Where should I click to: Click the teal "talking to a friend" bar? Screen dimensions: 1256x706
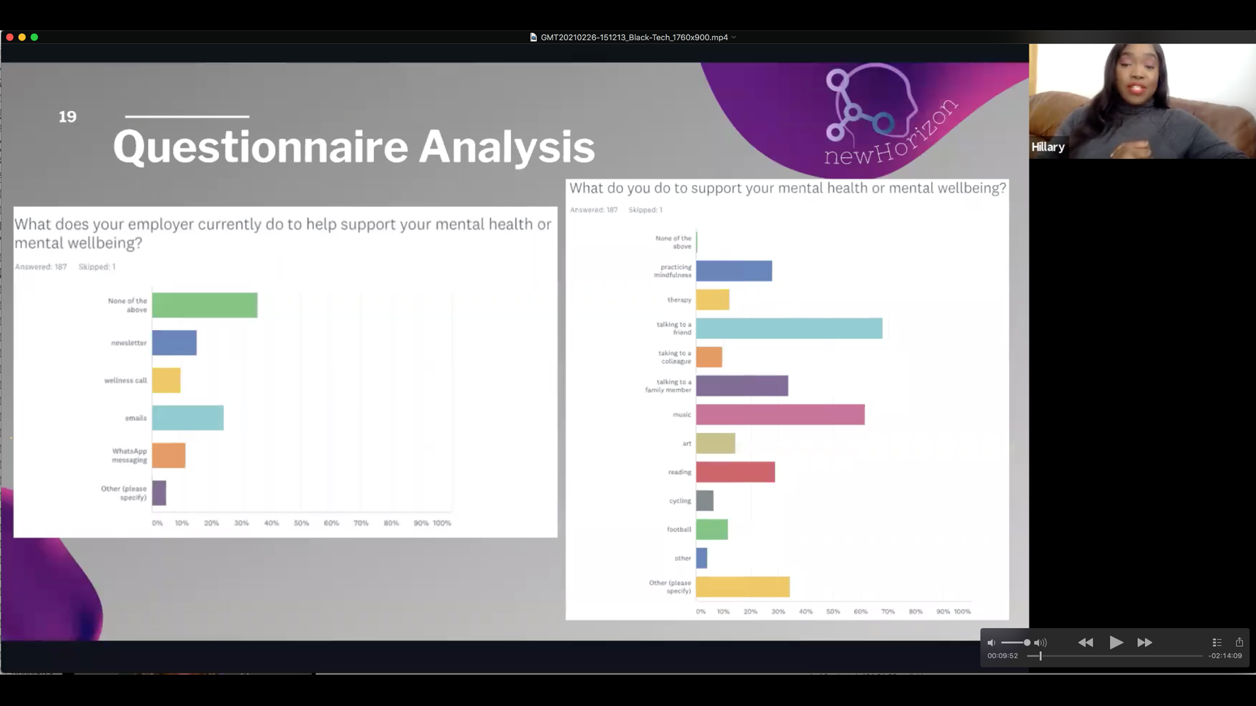789,328
